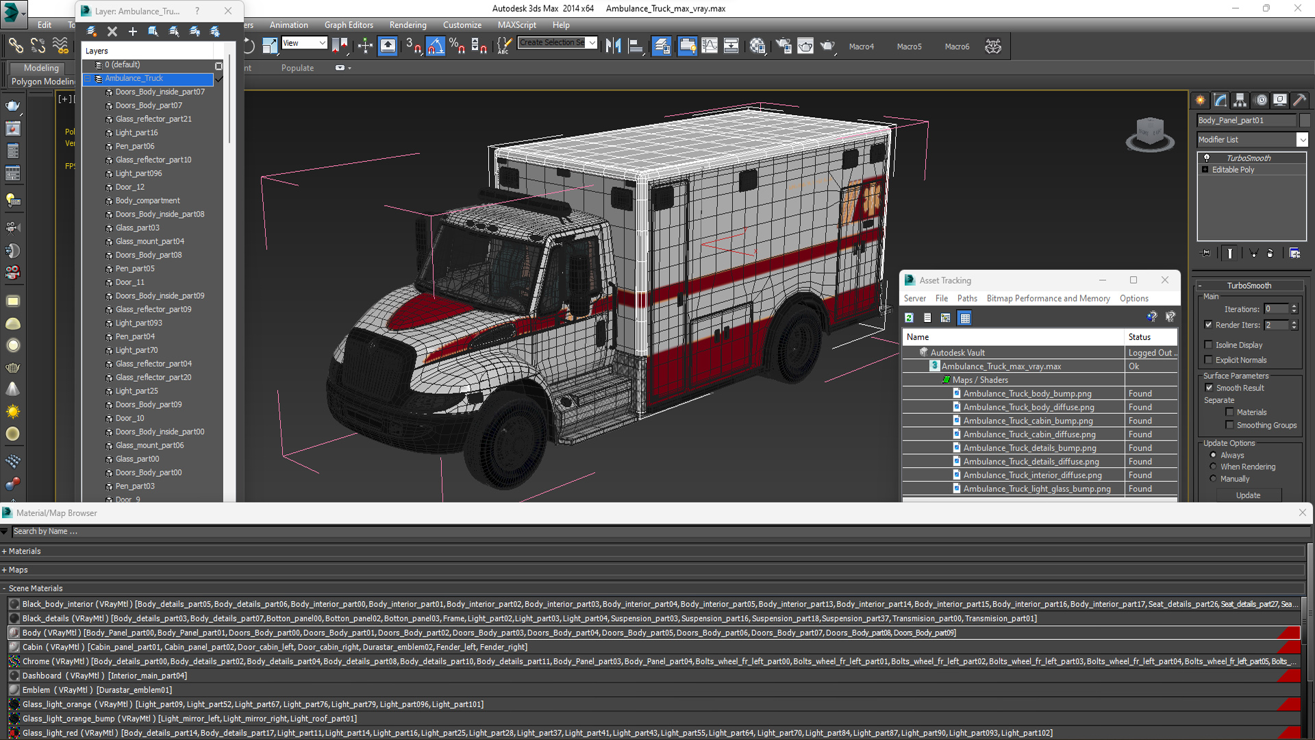
Task: Open the Utilities hammer panel tab
Action: pyautogui.click(x=1300, y=100)
